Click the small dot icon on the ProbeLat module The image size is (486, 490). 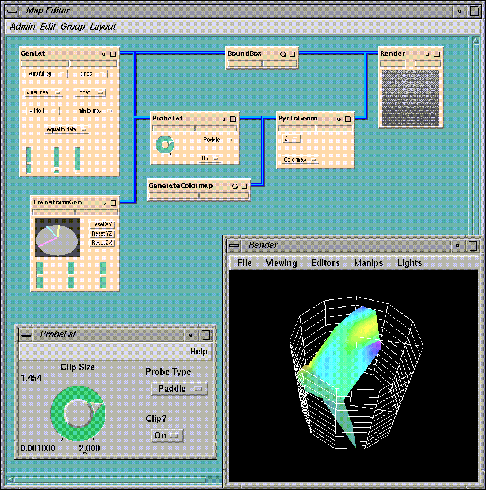224,119
